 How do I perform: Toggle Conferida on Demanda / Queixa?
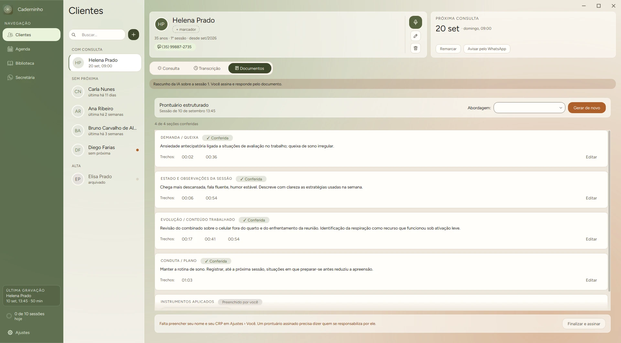pyautogui.click(x=217, y=138)
